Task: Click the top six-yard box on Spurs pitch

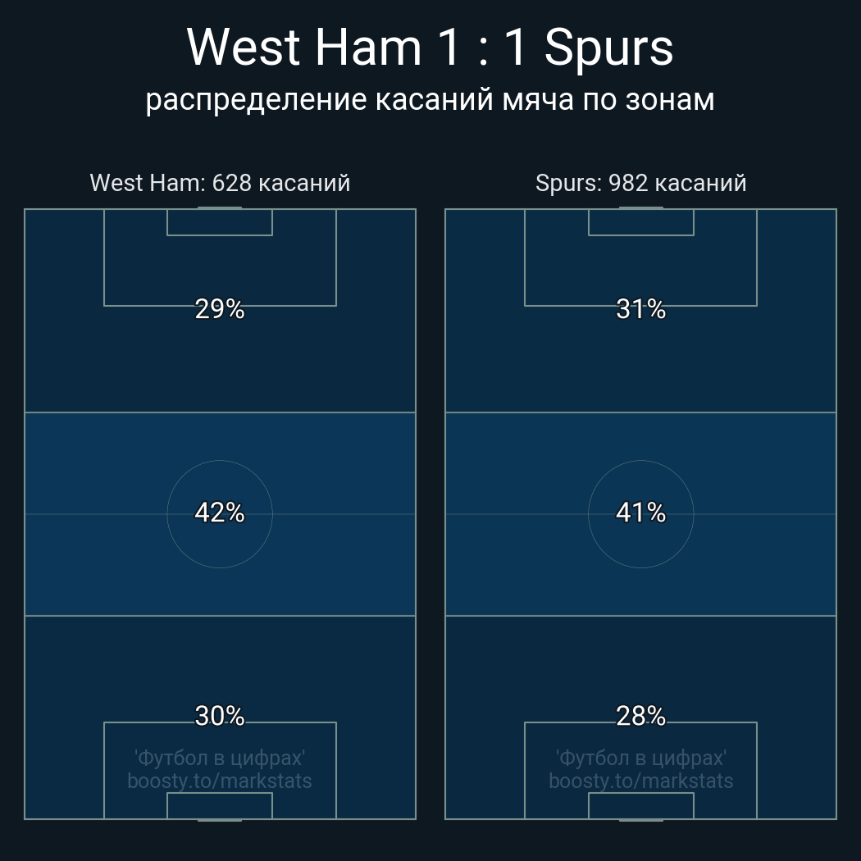Action: [x=640, y=222]
